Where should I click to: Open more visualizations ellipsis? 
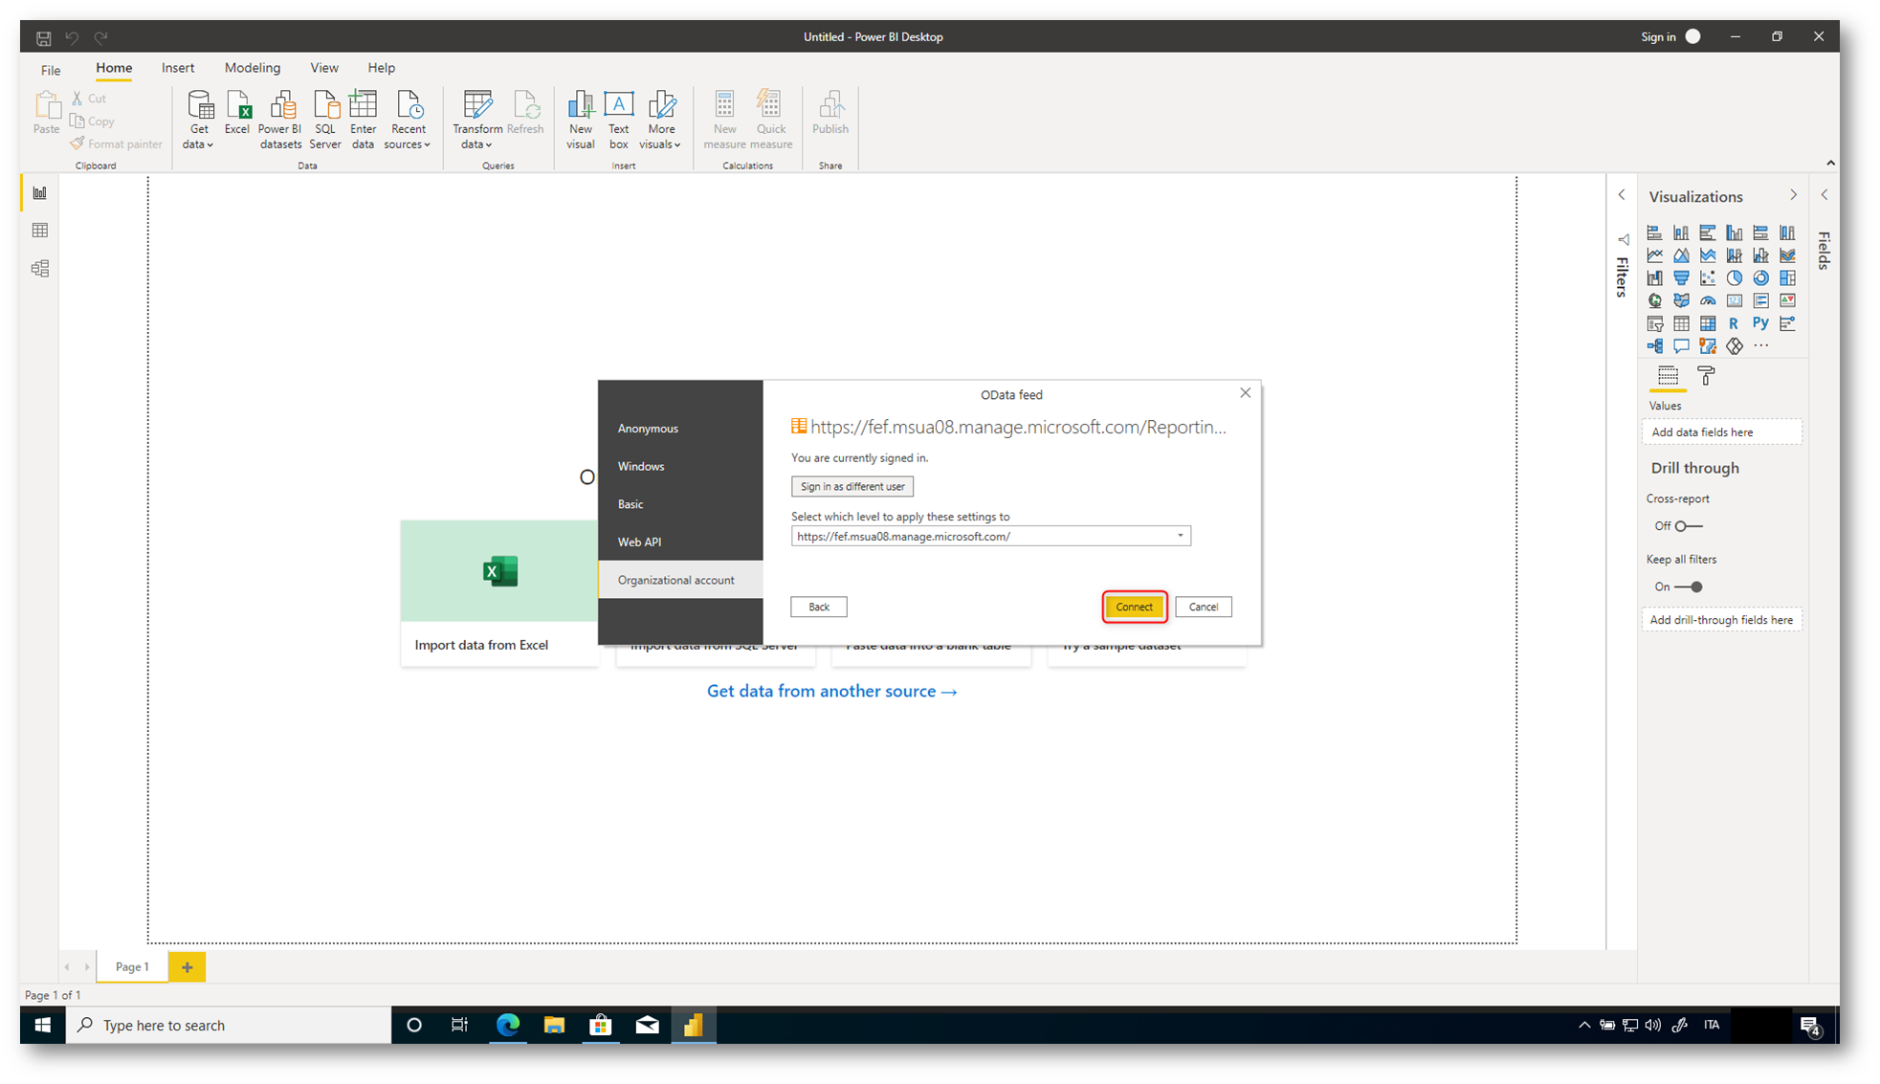coord(1760,346)
